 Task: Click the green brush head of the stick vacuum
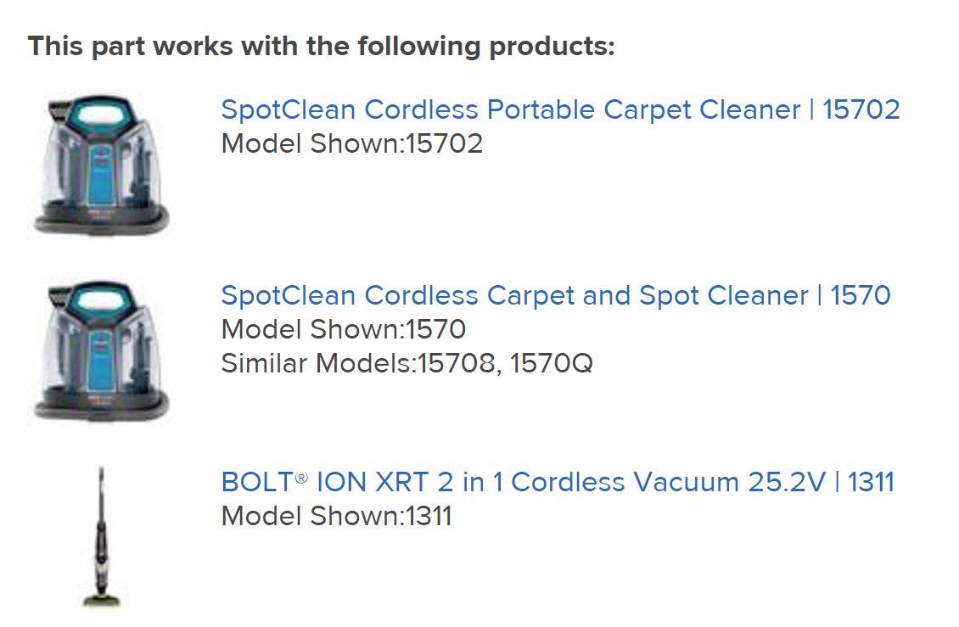101,602
